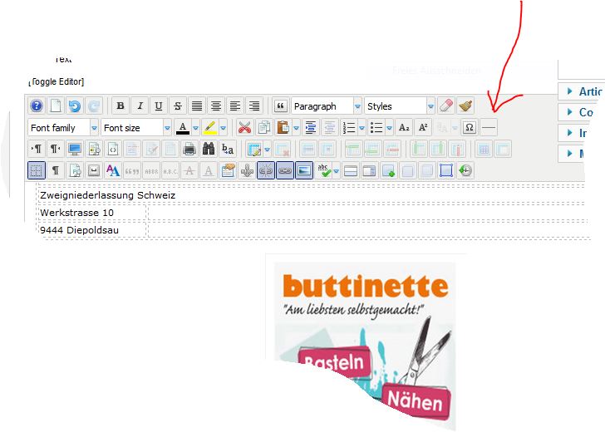Open the bullet list style arrow
The image size is (605, 432).
point(389,128)
